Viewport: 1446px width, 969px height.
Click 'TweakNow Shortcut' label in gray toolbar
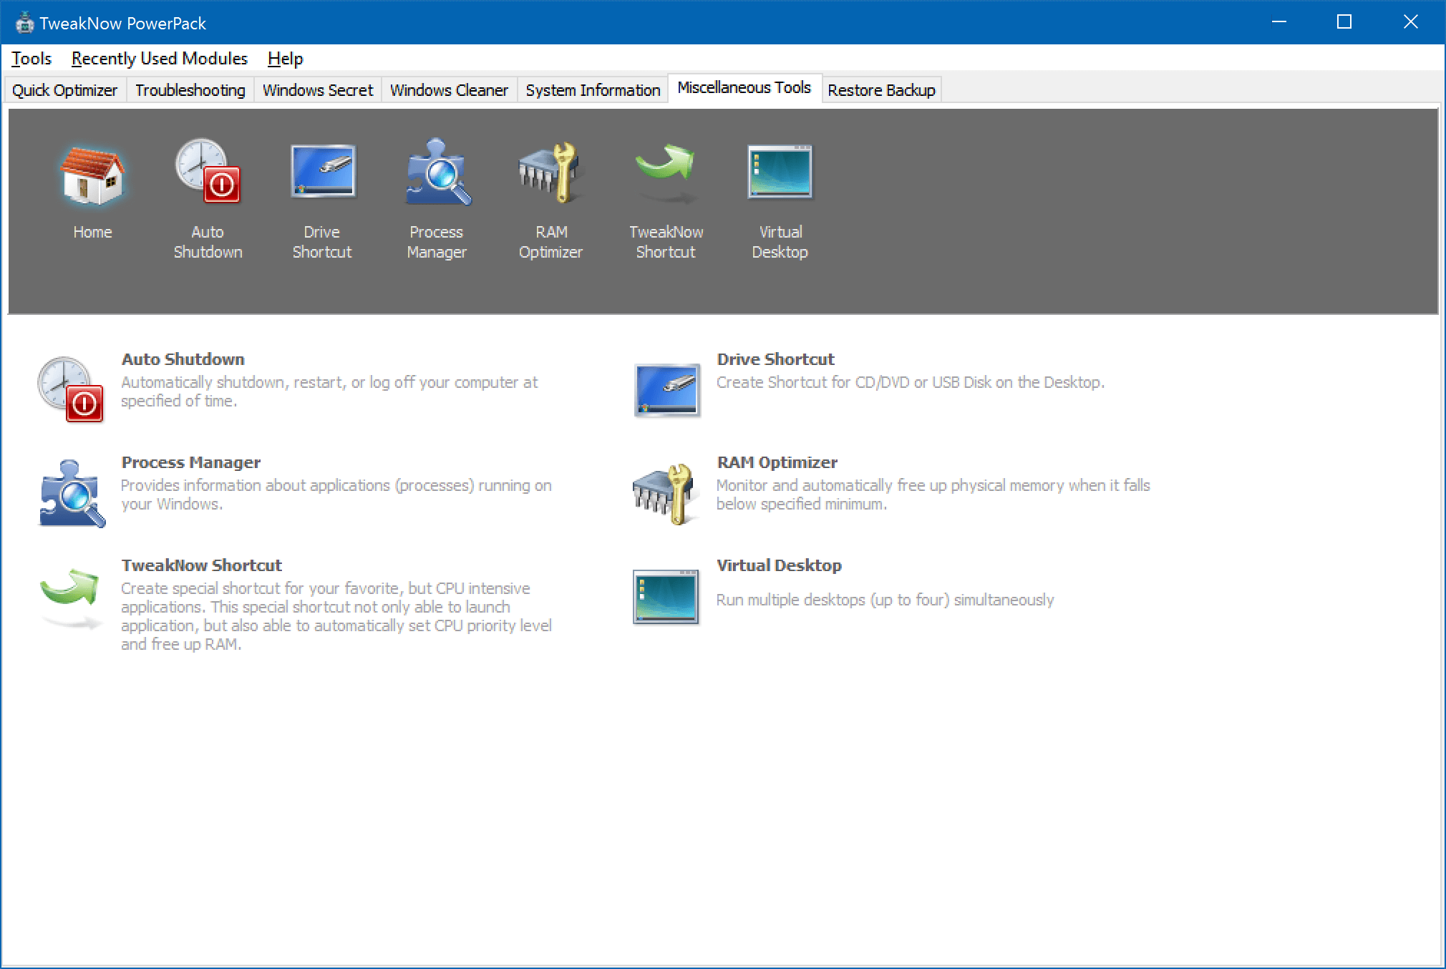point(666,242)
